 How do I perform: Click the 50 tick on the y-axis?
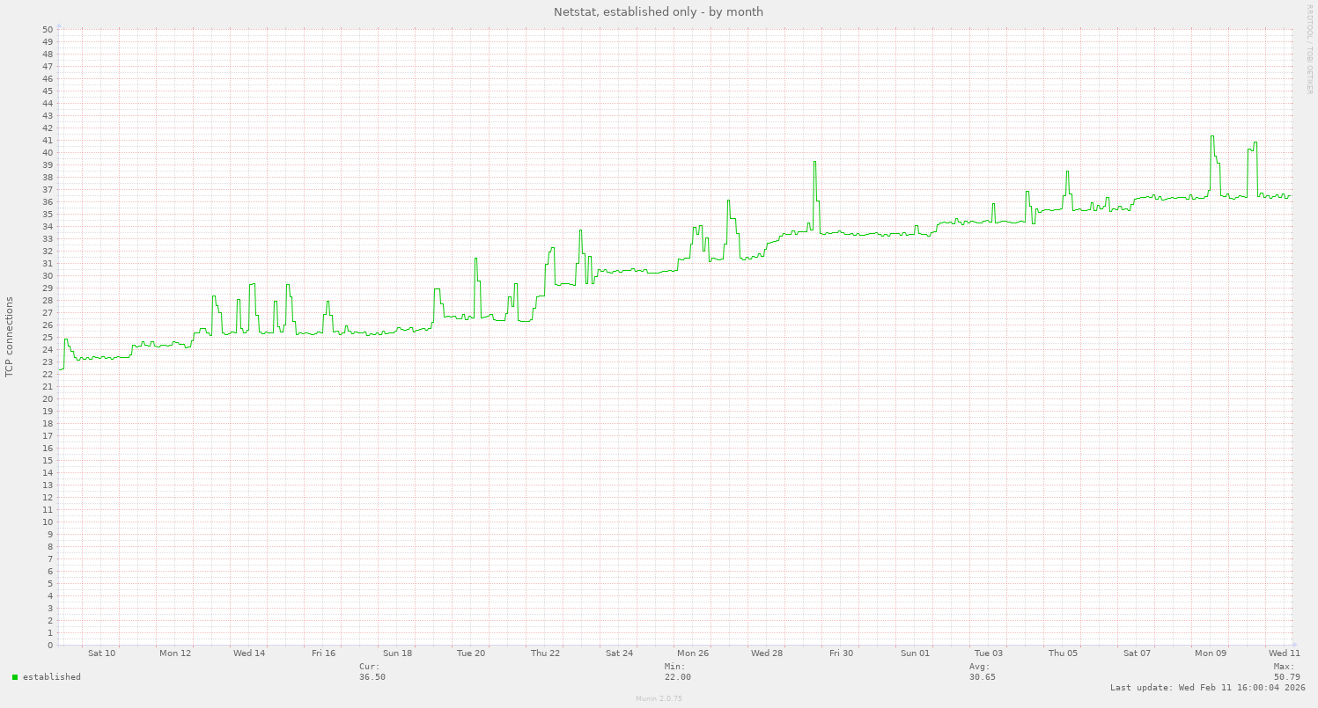click(x=48, y=30)
